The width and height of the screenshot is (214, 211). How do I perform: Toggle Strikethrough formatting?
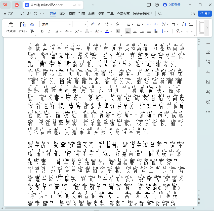(67, 31)
